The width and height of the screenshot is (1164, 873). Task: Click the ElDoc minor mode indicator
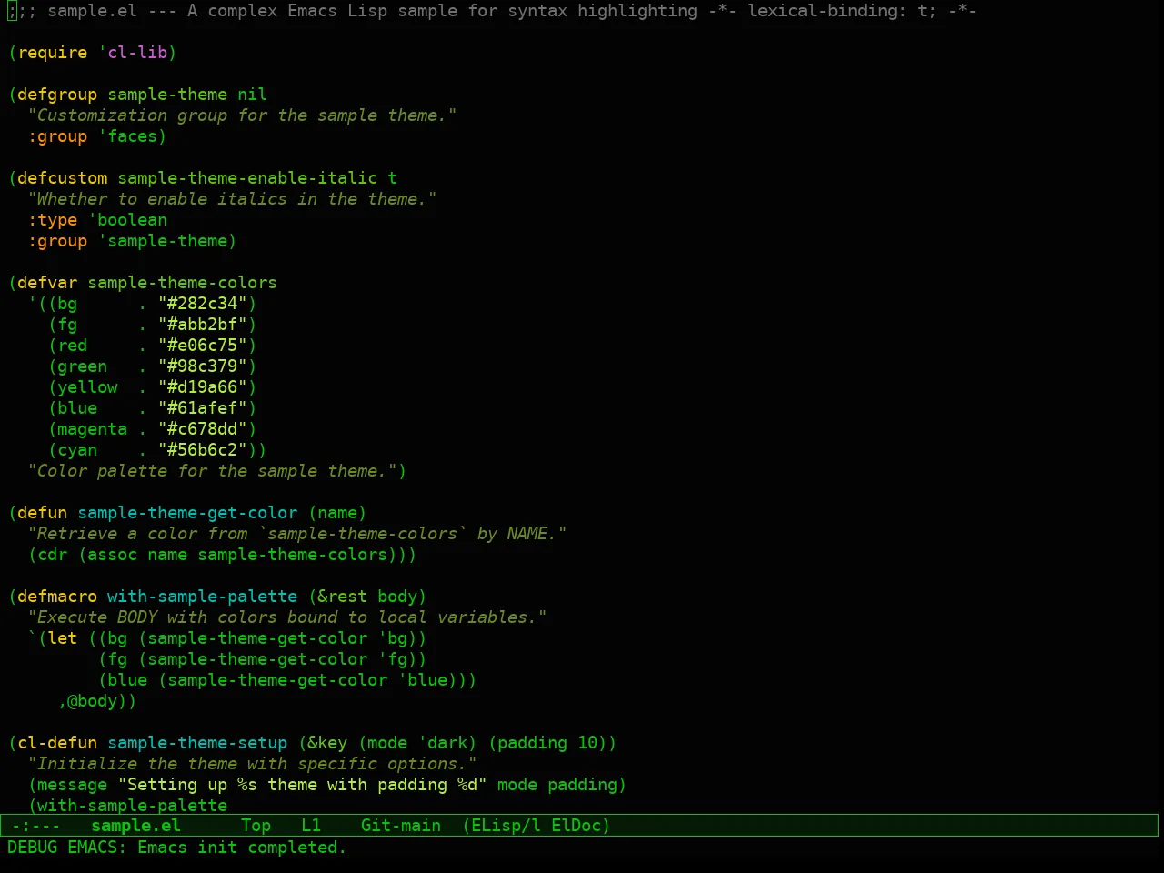[577, 826]
